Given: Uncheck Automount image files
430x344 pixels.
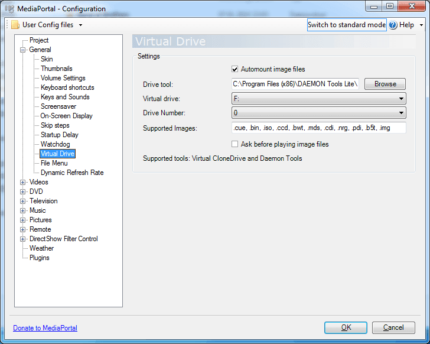Looking at the screenshot, I should click(234, 69).
